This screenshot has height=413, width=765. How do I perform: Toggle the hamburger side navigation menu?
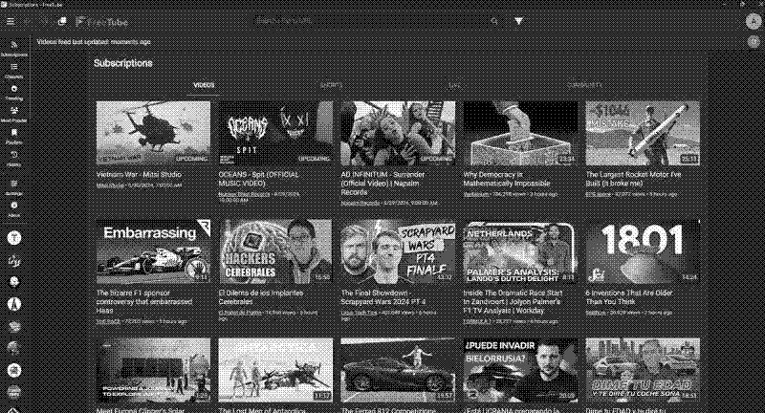point(11,21)
